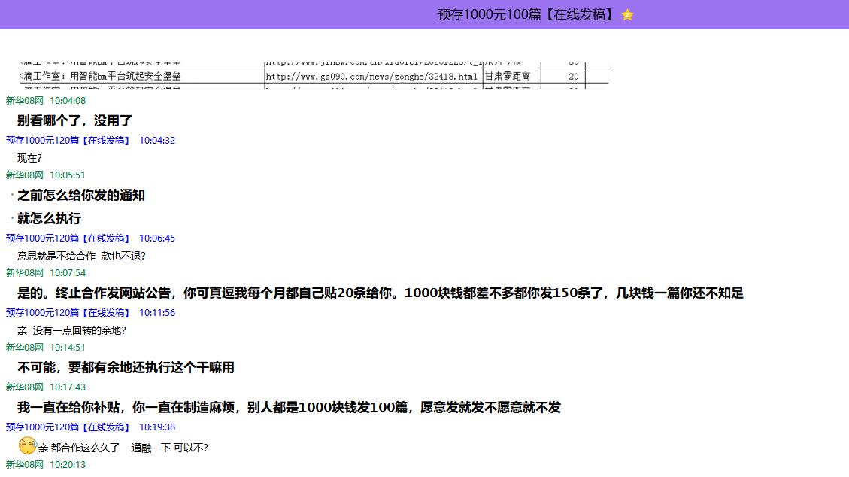Click the 10:05:51 timestamp

click(68, 175)
